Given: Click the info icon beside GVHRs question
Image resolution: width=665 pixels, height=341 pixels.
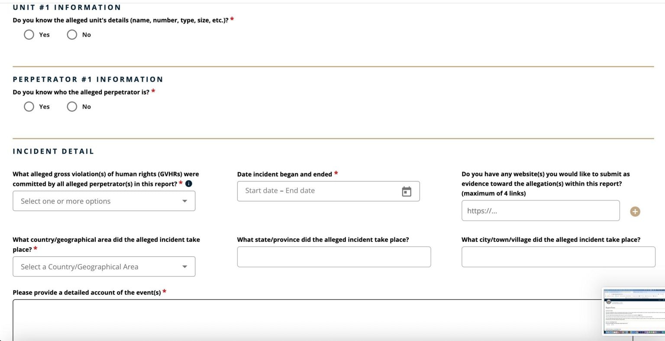Looking at the screenshot, I should tap(189, 184).
